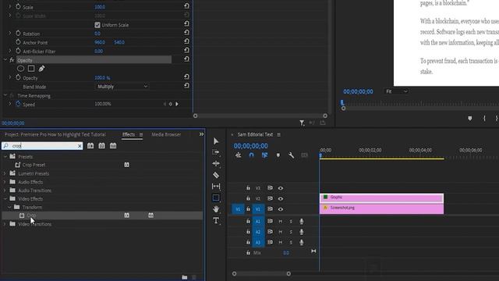Image resolution: width=499 pixels, height=281 pixels.
Task: Expand Audio Transitions folder
Action: pyautogui.click(x=5, y=190)
